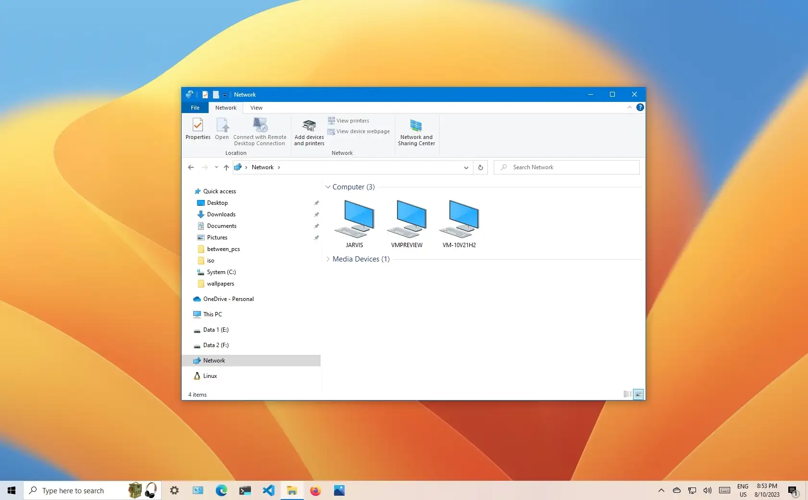
Task: Go forward in File Explorer
Action: coord(205,167)
